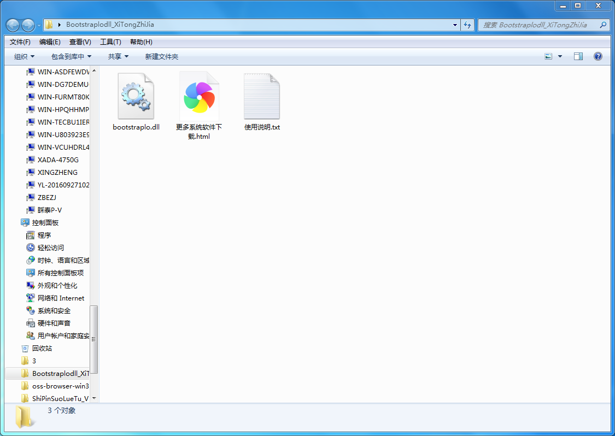Open 用户帐户和家庭安全 category
The width and height of the screenshot is (615, 436).
pos(58,335)
